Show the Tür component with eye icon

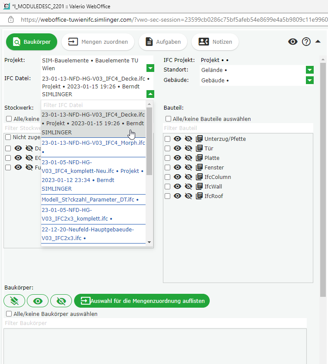177,148
